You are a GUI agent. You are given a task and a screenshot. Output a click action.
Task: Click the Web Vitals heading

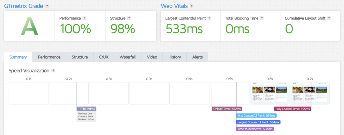coord(174,6)
